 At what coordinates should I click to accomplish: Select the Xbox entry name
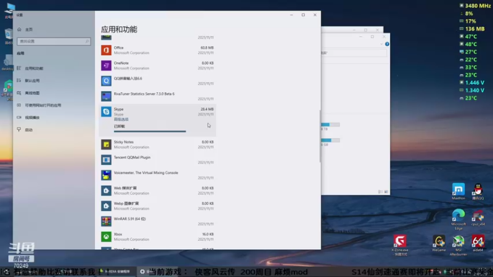[118, 235]
